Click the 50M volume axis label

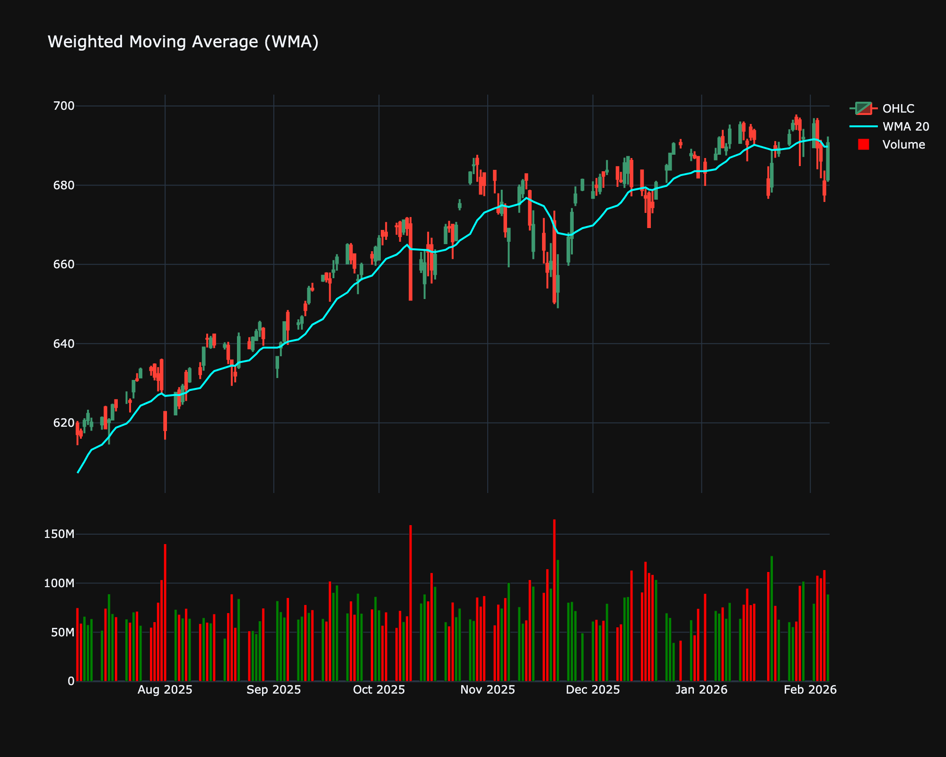62,632
